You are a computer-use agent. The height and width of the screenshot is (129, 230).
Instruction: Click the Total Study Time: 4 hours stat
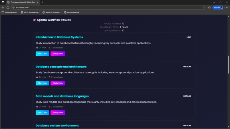tap(114, 27)
